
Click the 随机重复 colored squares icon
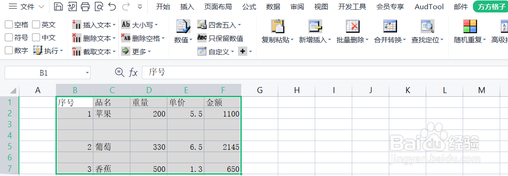click(470, 26)
